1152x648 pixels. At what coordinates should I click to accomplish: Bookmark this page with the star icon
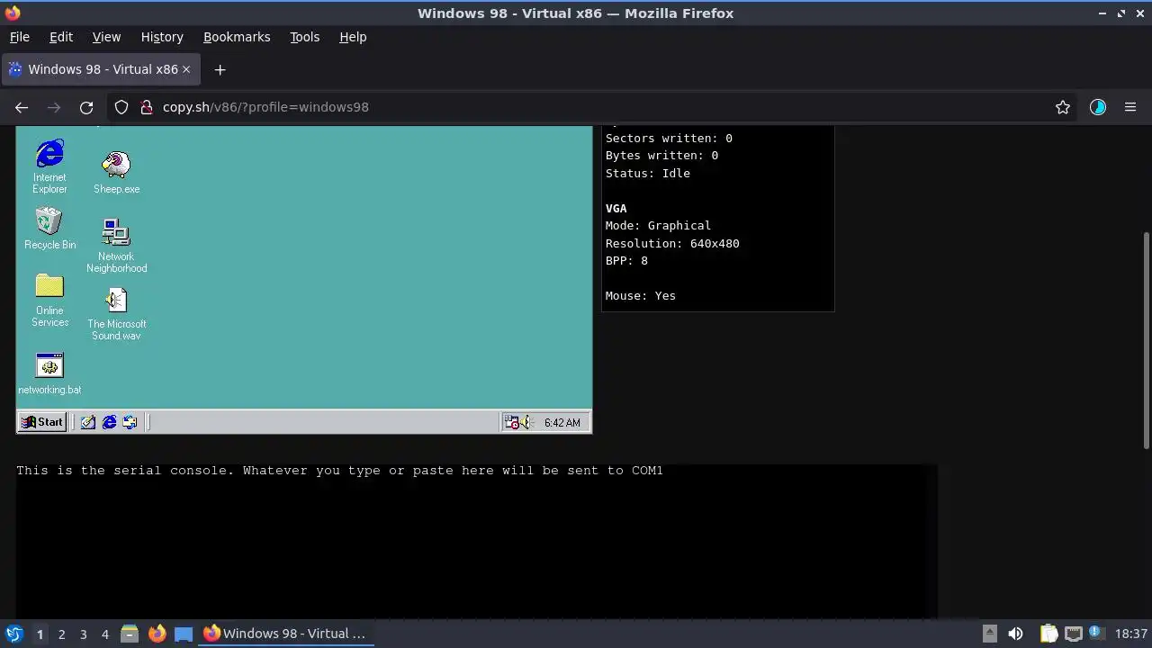pos(1063,107)
